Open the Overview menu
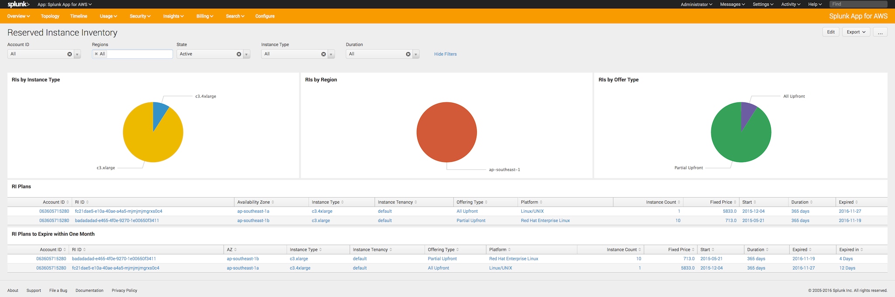 coord(18,16)
